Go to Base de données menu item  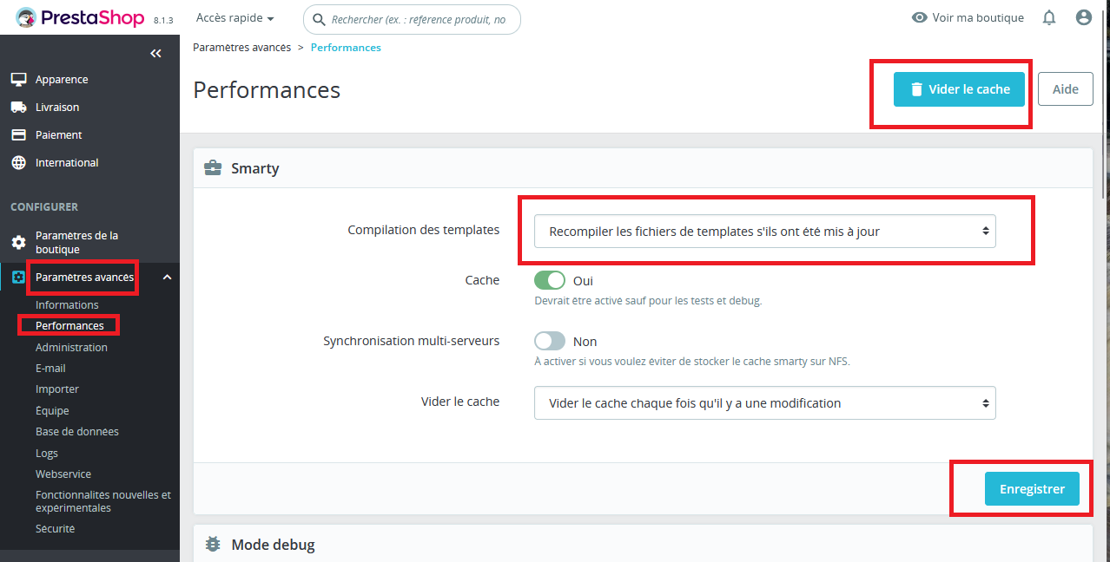click(77, 431)
